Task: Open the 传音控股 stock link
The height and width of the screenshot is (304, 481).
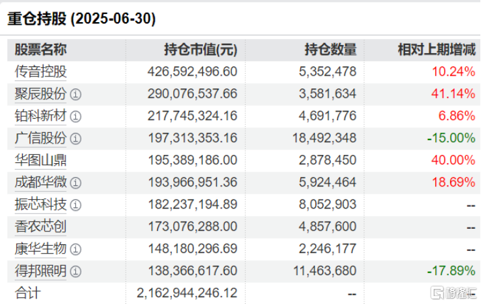Action: 41,71
